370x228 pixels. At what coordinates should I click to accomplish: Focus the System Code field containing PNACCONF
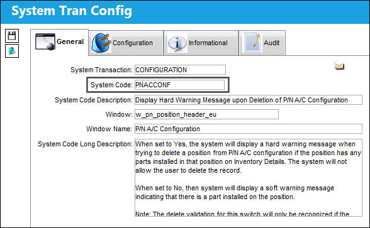[x=179, y=85]
